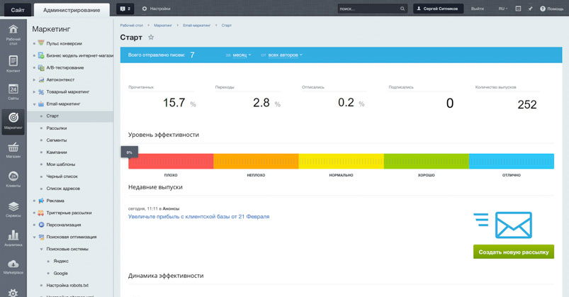The image size is (569, 297).
Task: Open the за месяц period dropdown
Action: click(242, 55)
